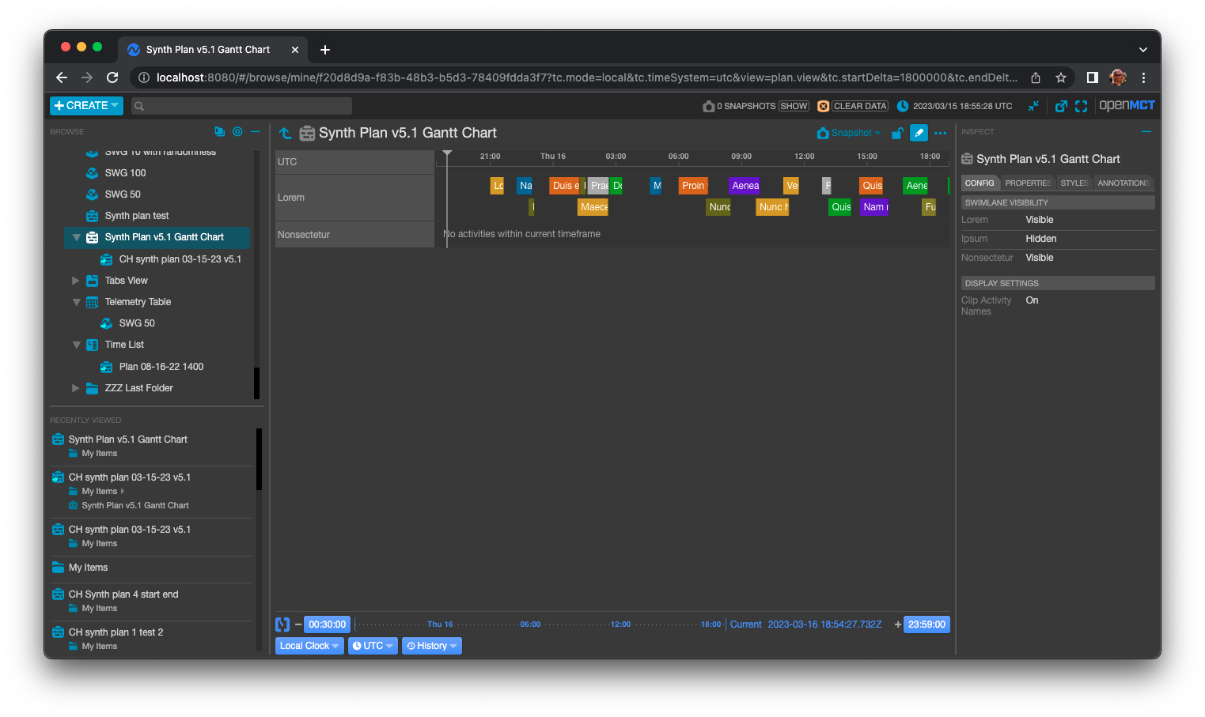Toggle the browser side panel

pyautogui.click(x=1092, y=77)
